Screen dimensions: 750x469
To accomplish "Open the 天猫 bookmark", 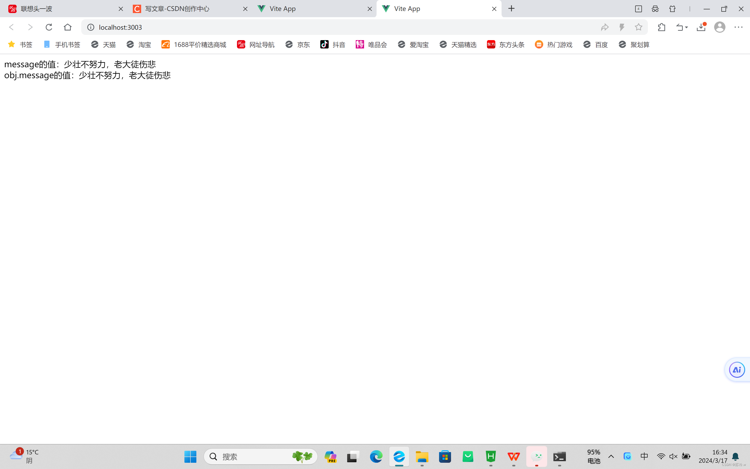I will [103, 45].
